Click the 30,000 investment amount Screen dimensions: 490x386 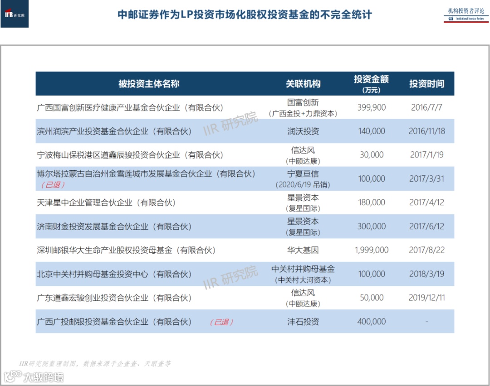[x=372, y=155]
